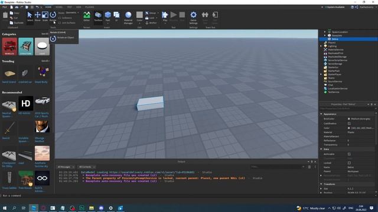The height and width of the screenshot is (212, 378).
Task: Toggle the Anchor tool
Action: (151, 23)
